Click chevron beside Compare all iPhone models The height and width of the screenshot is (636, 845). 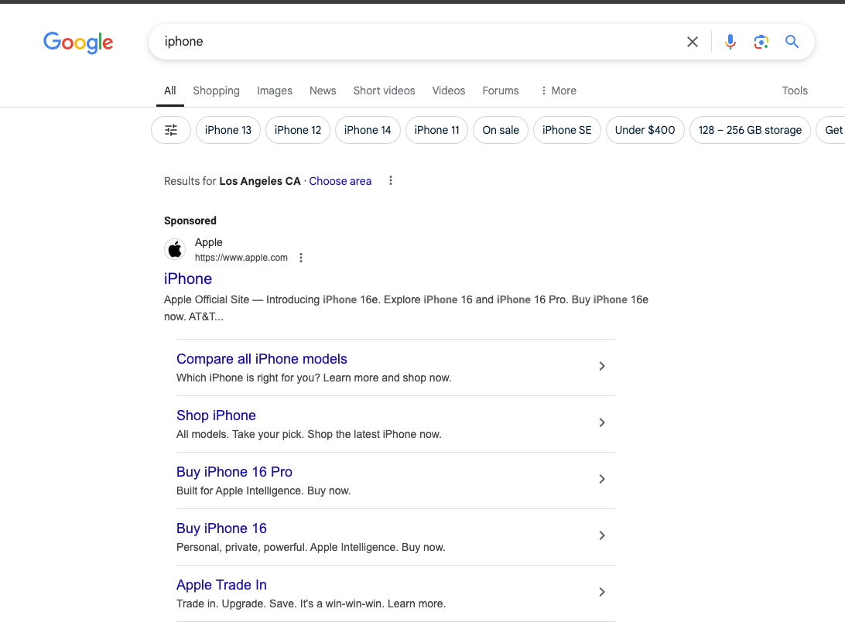point(602,367)
